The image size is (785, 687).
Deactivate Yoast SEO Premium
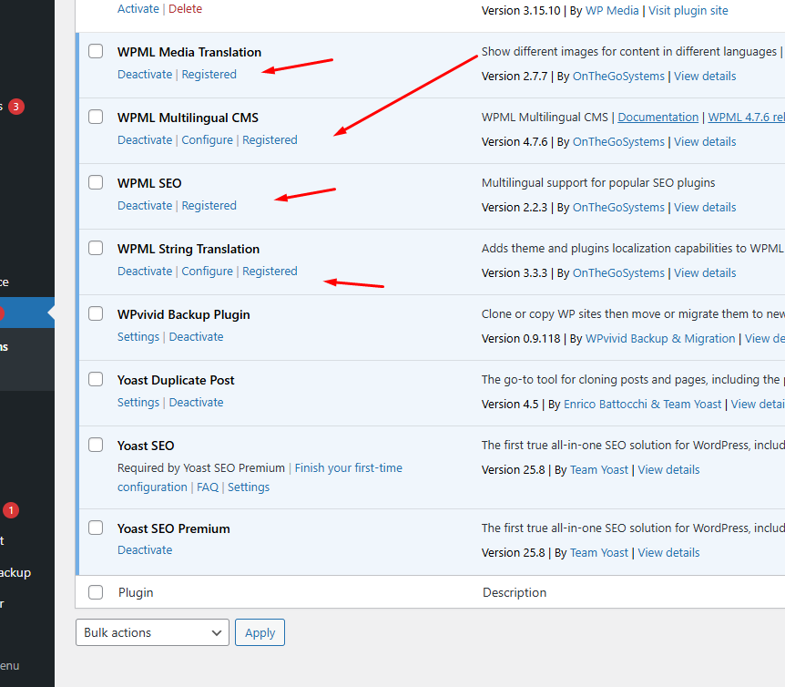pos(145,549)
